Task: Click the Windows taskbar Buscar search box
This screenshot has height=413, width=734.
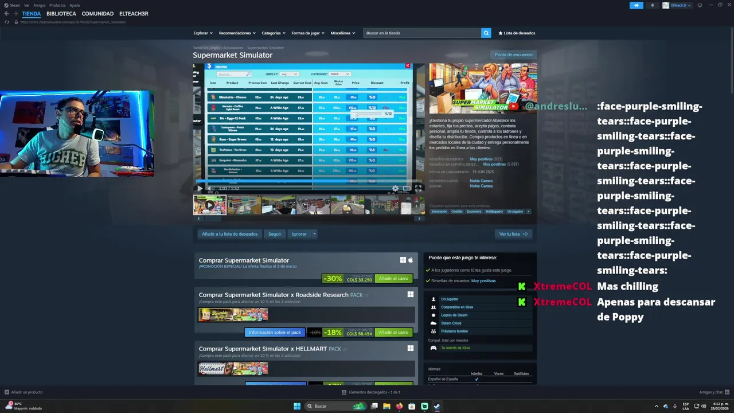Action: tap(336, 406)
